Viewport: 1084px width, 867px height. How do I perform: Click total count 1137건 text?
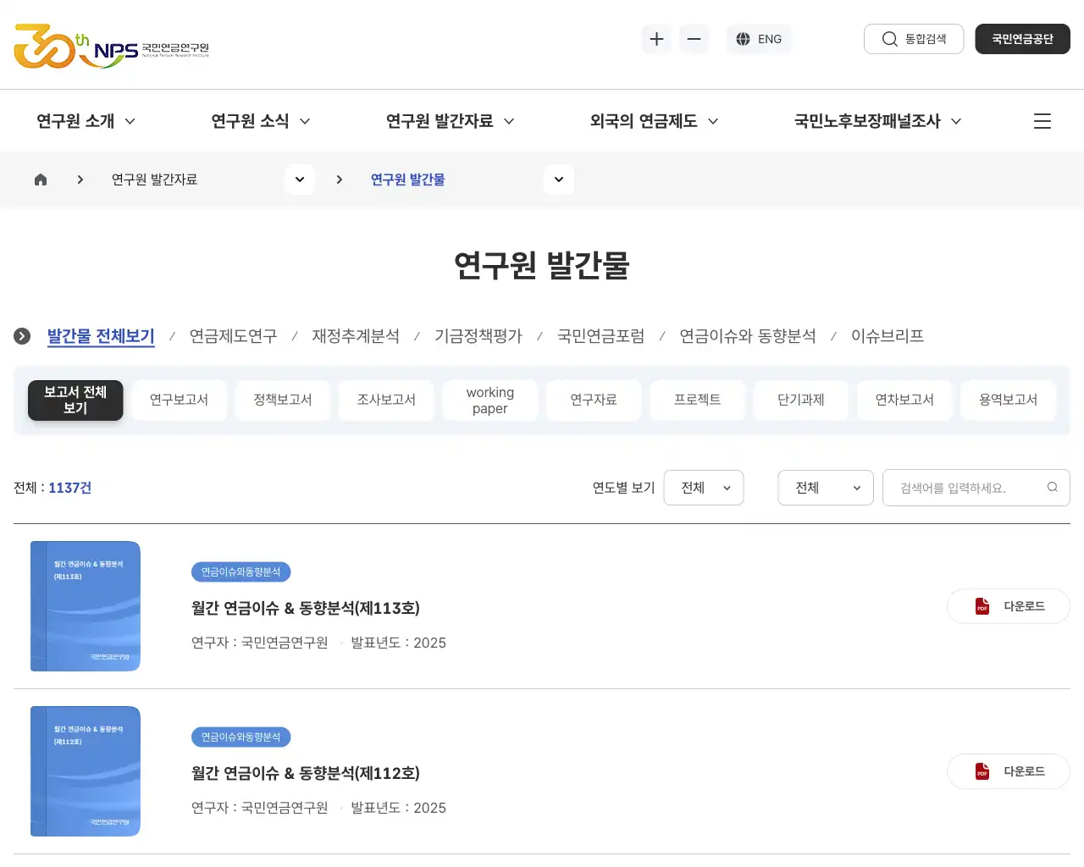(70, 488)
